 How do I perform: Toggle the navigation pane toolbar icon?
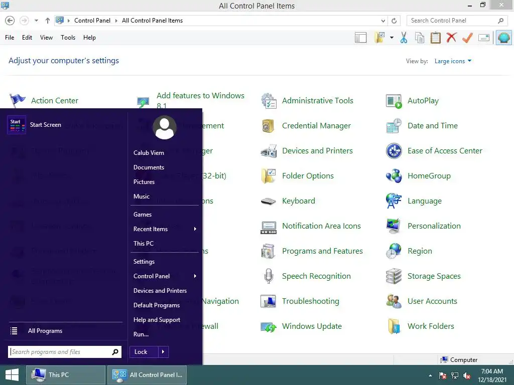point(360,38)
